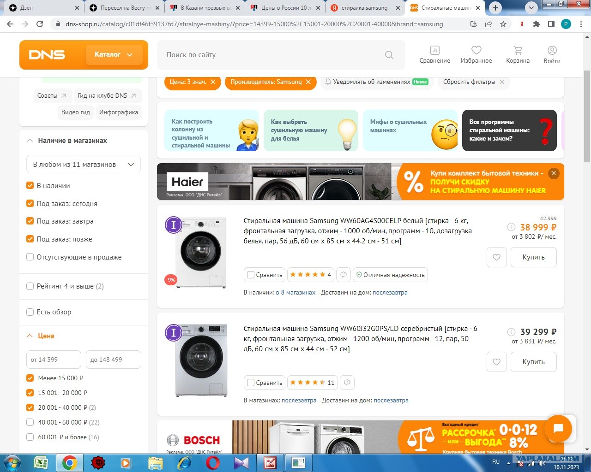Viewport: 591px width, 472px height.
Task: Close the Haier advertisement banner
Action: pos(553,173)
